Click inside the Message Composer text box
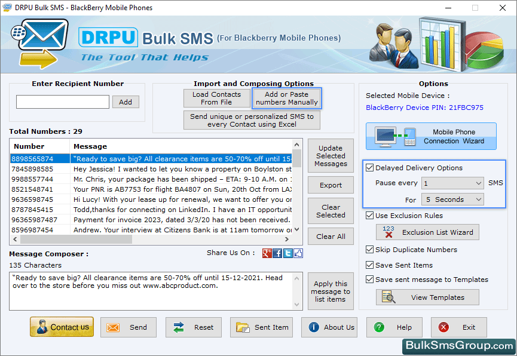The width and height of the screenshot is (517, 356). tap(151, 291)
